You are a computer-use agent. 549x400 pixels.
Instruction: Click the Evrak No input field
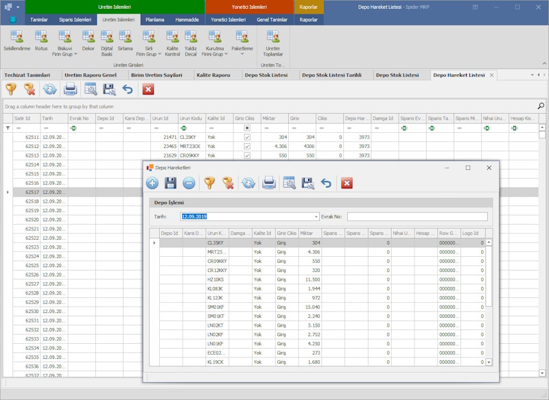[x=417, y=216]
